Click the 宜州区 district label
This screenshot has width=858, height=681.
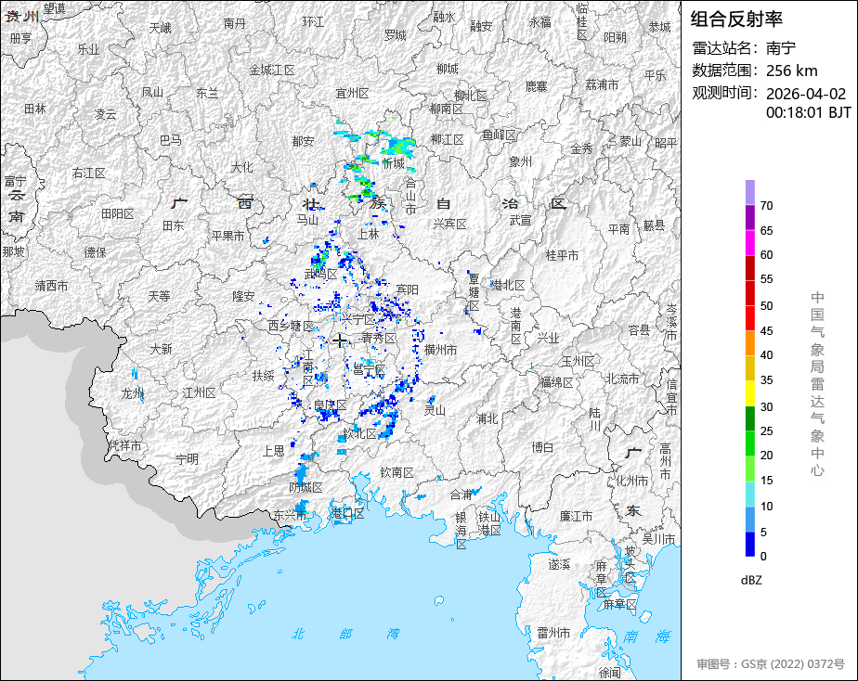[x=353, y=94]
